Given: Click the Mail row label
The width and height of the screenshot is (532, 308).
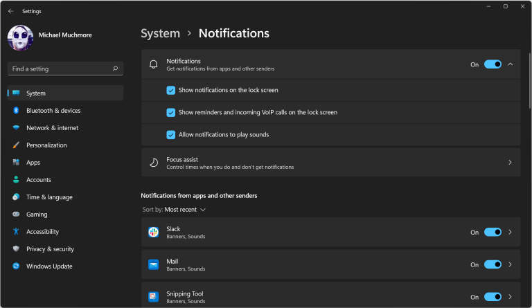Looking at the screenshot, I should pos(172,261).
